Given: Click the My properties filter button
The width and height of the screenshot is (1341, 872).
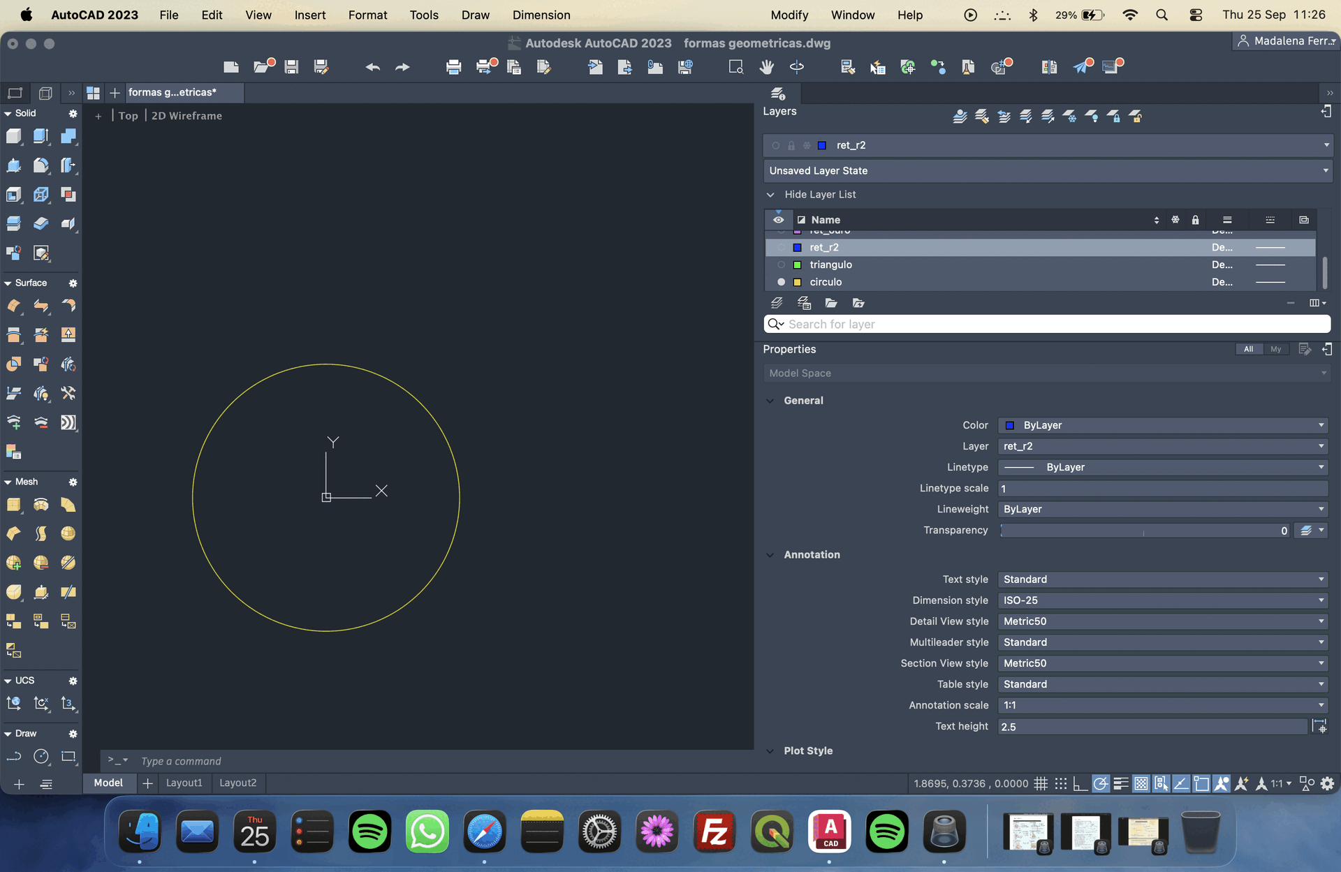Looking at the screenshot, I should (1275, 349).
